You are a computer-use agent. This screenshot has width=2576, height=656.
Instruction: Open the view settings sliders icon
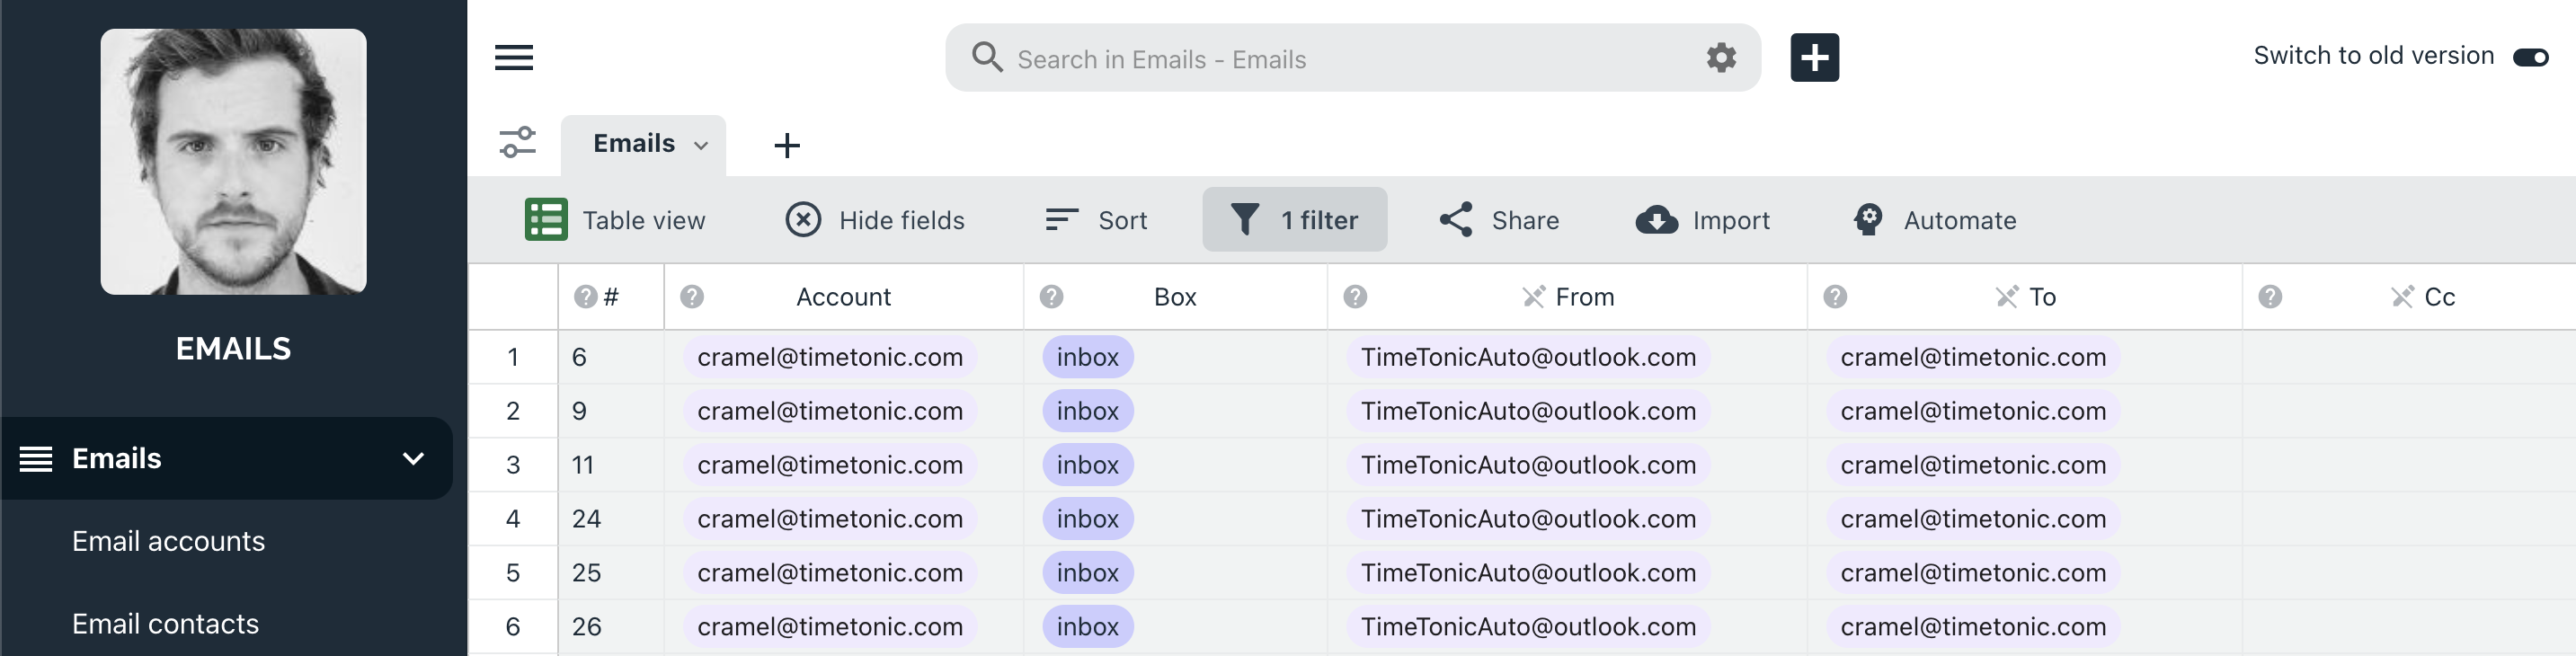click(x=518, y=143)
